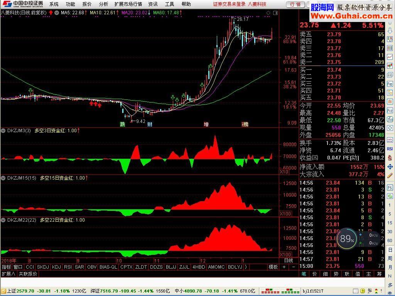Open the 分析 menu
395x296 pixels.
click(x=103, y=4)
